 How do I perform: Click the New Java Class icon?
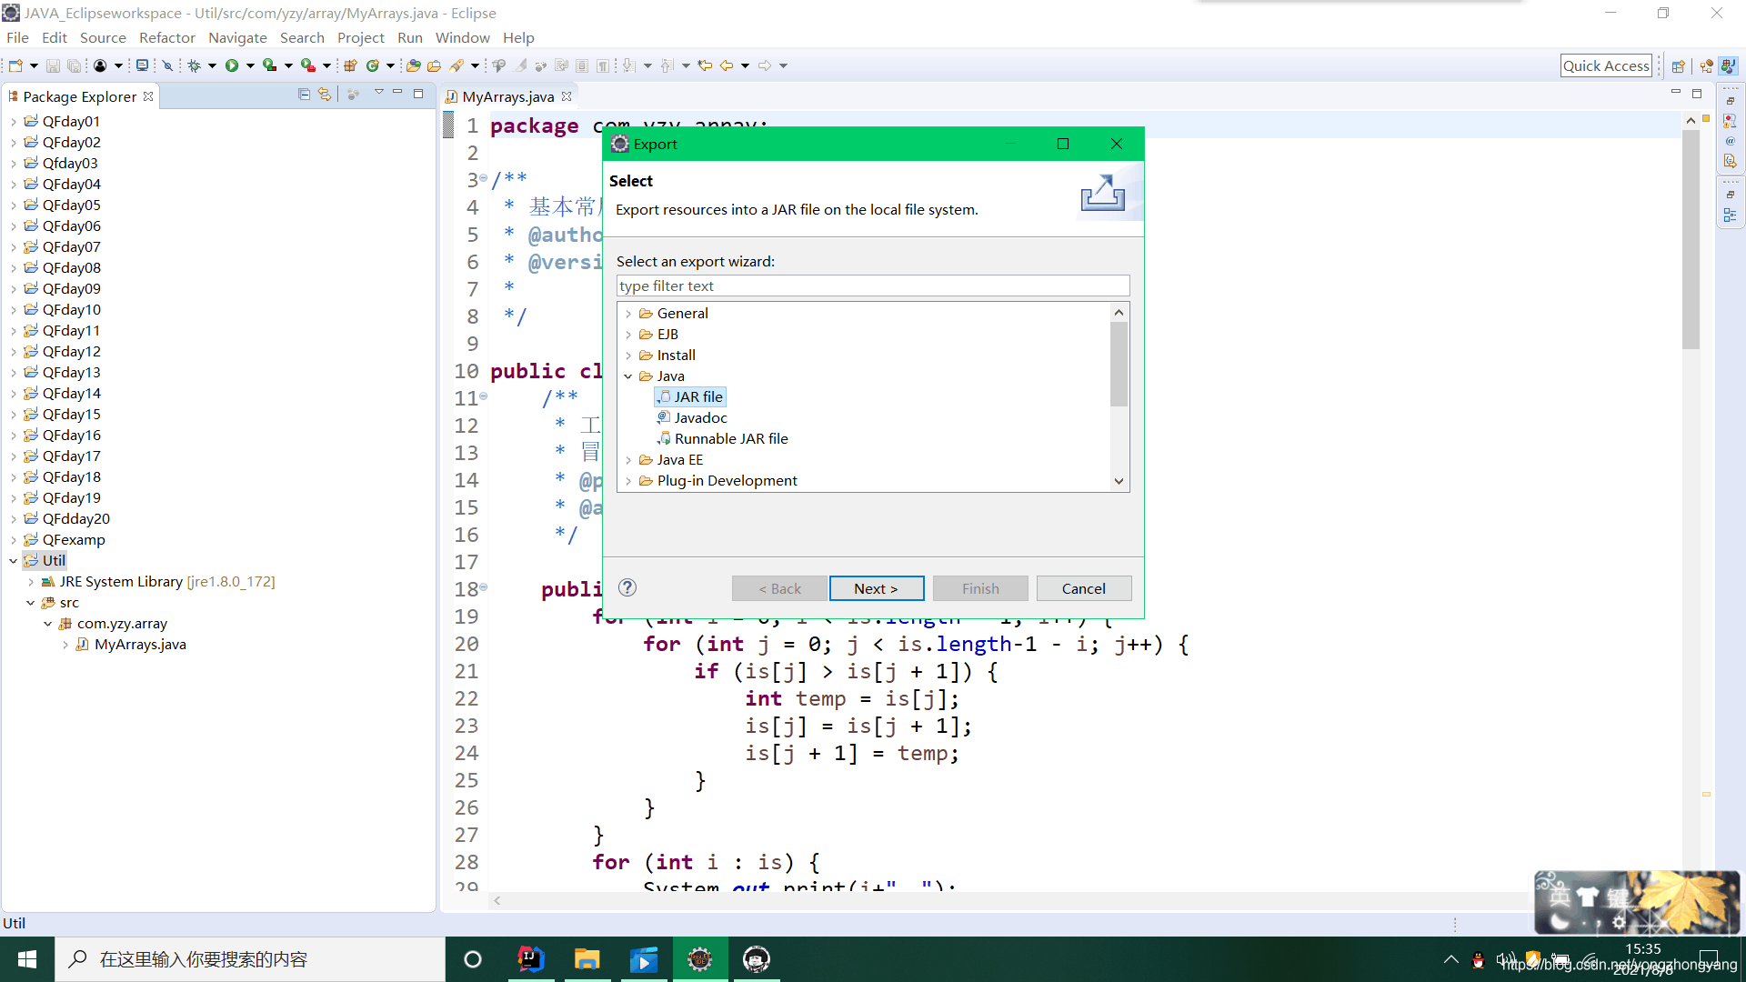(373, 65)
